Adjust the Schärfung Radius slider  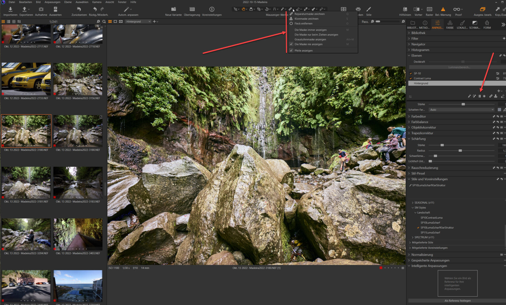click(460, 150)
